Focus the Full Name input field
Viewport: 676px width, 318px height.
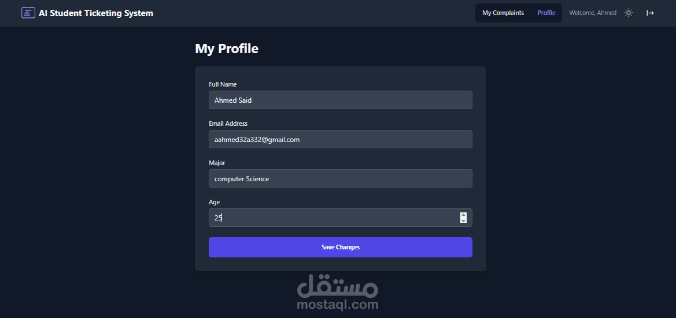click(340, 100)
